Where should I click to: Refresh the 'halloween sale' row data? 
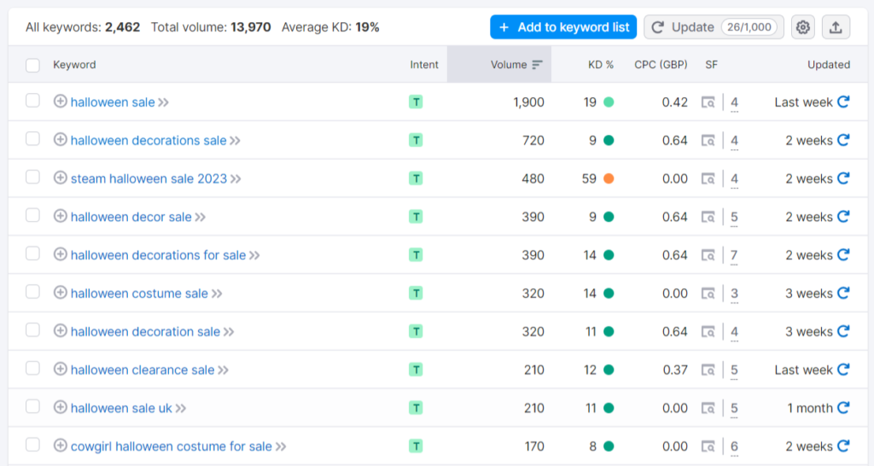point(843,102)
